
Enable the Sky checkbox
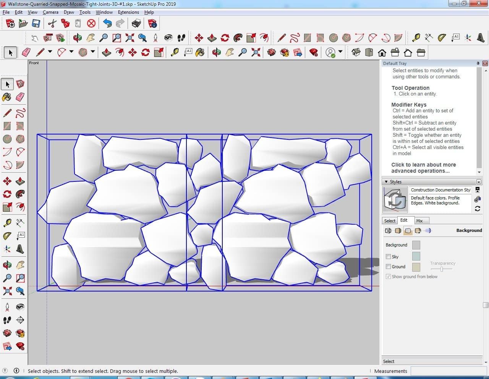coord(389,257)
